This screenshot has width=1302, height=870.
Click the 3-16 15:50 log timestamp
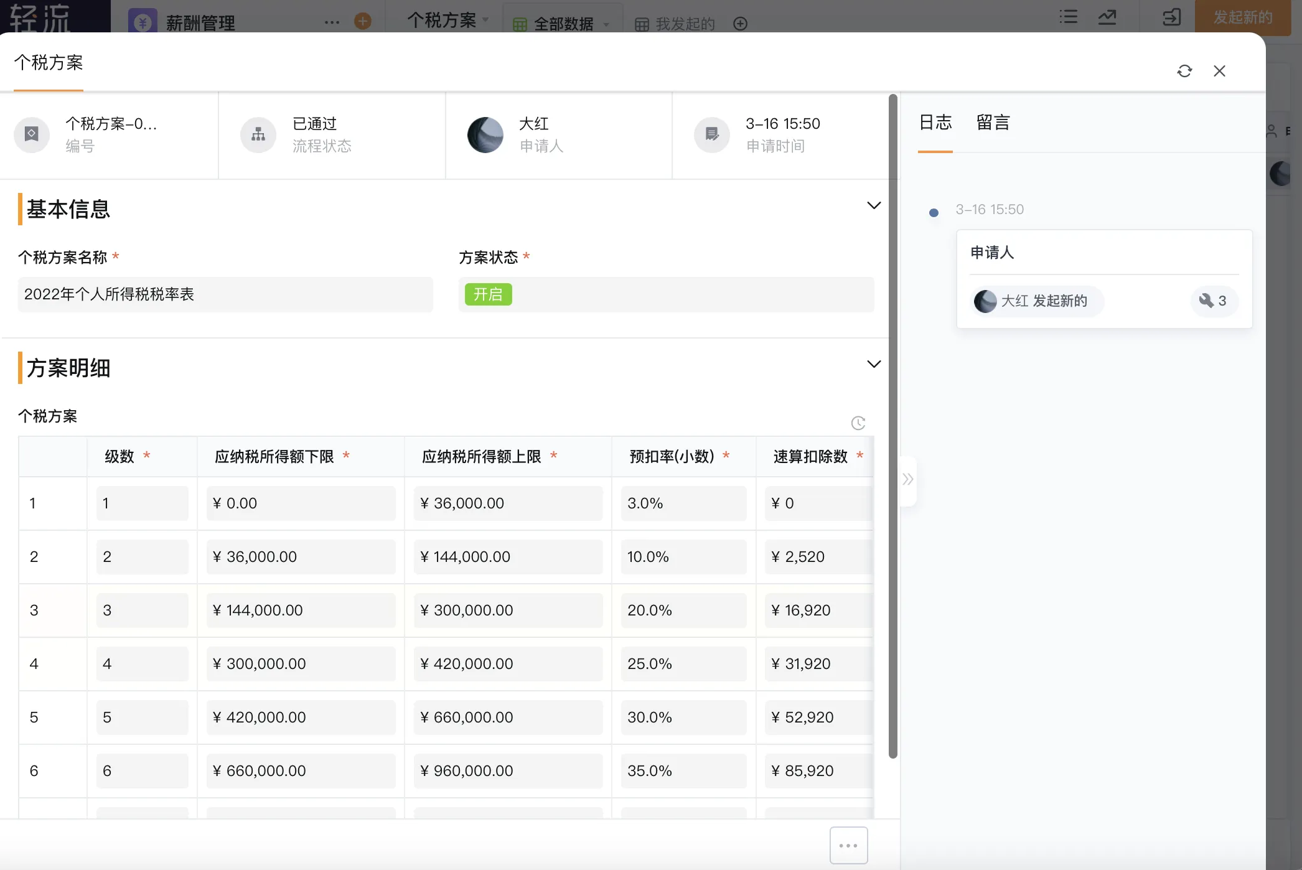[x=990, y=210]
